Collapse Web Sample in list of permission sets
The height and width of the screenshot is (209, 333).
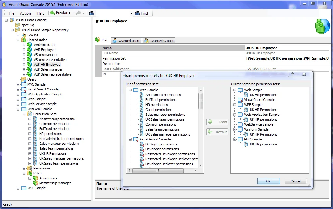click(x=130, y=90)
